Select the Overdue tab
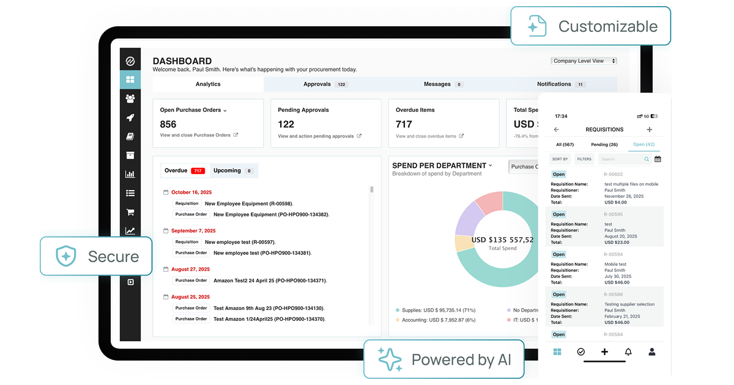Screen dimensions: 734x385 [185, 170]
